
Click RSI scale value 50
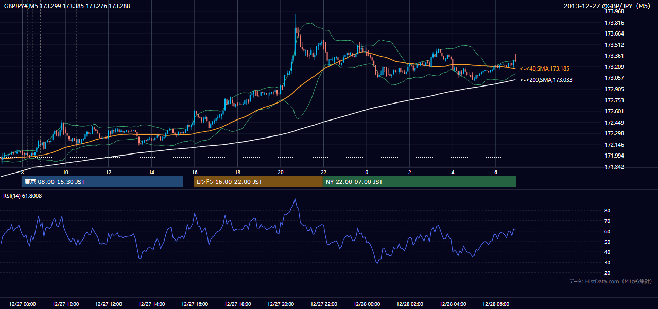(608, 242)
